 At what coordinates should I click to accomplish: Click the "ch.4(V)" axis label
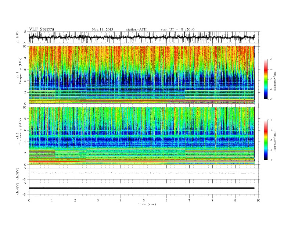click(x=18, y=189)
